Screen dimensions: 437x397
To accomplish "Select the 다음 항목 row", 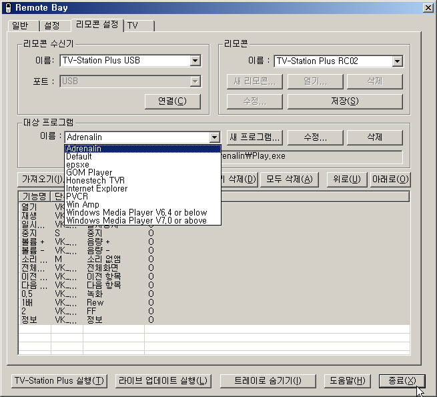I will pyautogui.click(x=214, y=285).
